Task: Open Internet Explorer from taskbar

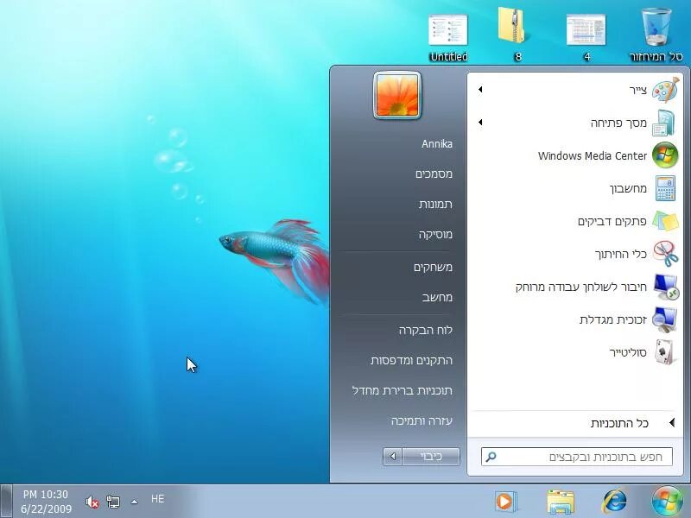Action: [x=615, y=502]
